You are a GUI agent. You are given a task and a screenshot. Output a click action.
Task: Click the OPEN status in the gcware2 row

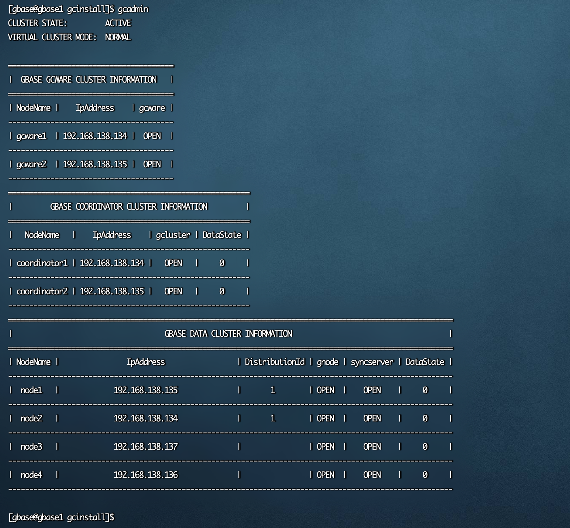[152, 164]
